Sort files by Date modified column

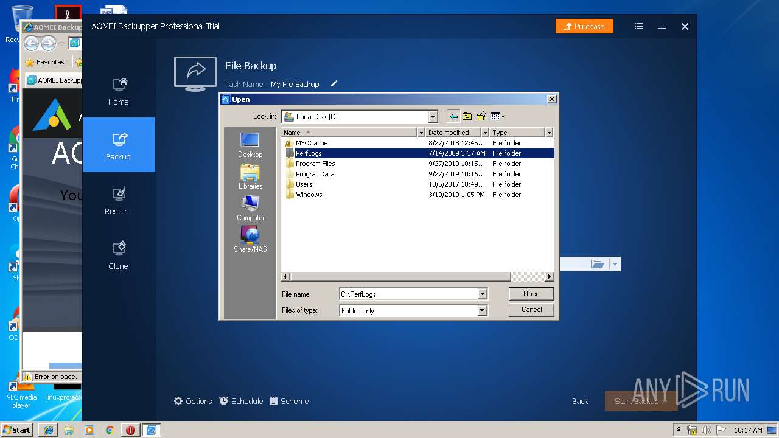(x=453, y=132)
